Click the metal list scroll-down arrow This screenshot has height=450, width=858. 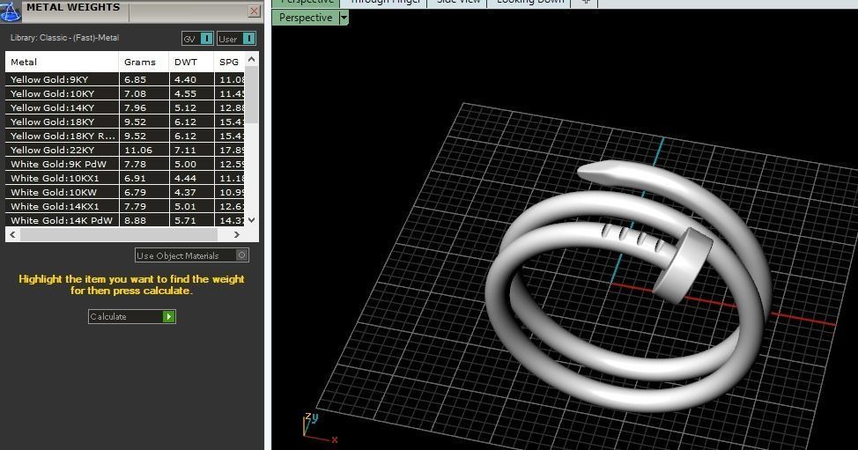click(x=252, y=220)
